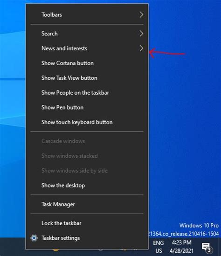This screenshot has width=221, height=256.
Task: Open the Search submenu entry
Action: pyautogui.click(x=87, y=34)
